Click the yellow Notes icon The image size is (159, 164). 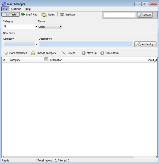coord(44,15)
